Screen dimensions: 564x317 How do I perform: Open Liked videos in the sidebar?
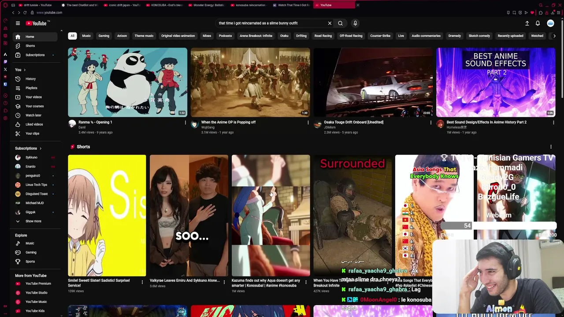point(35,124)
